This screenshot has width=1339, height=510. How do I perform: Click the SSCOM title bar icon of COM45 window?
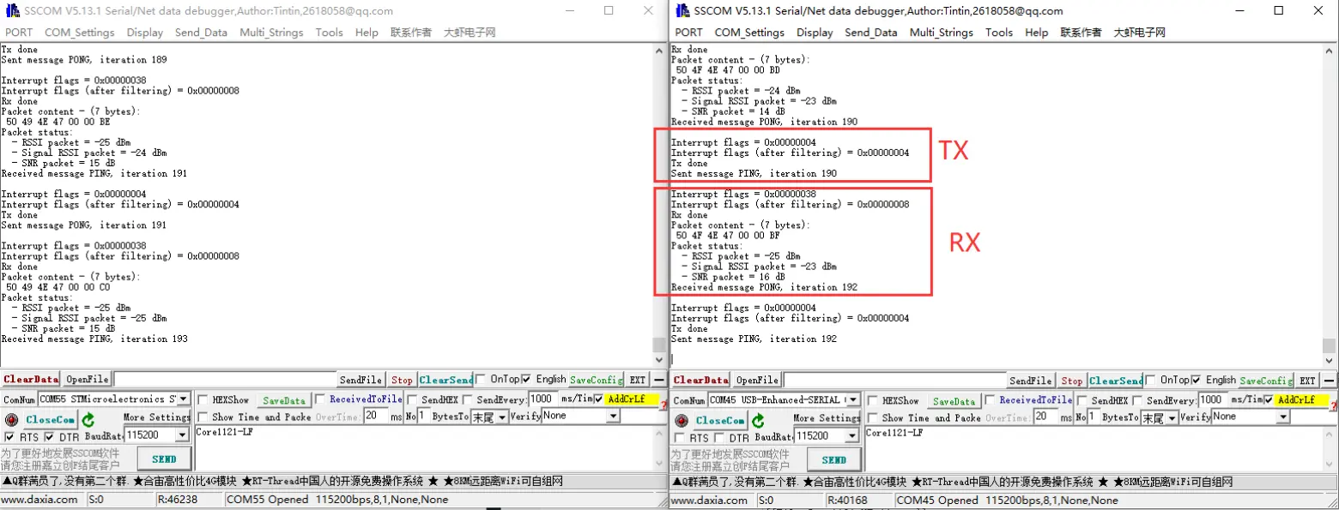point(683,11)
